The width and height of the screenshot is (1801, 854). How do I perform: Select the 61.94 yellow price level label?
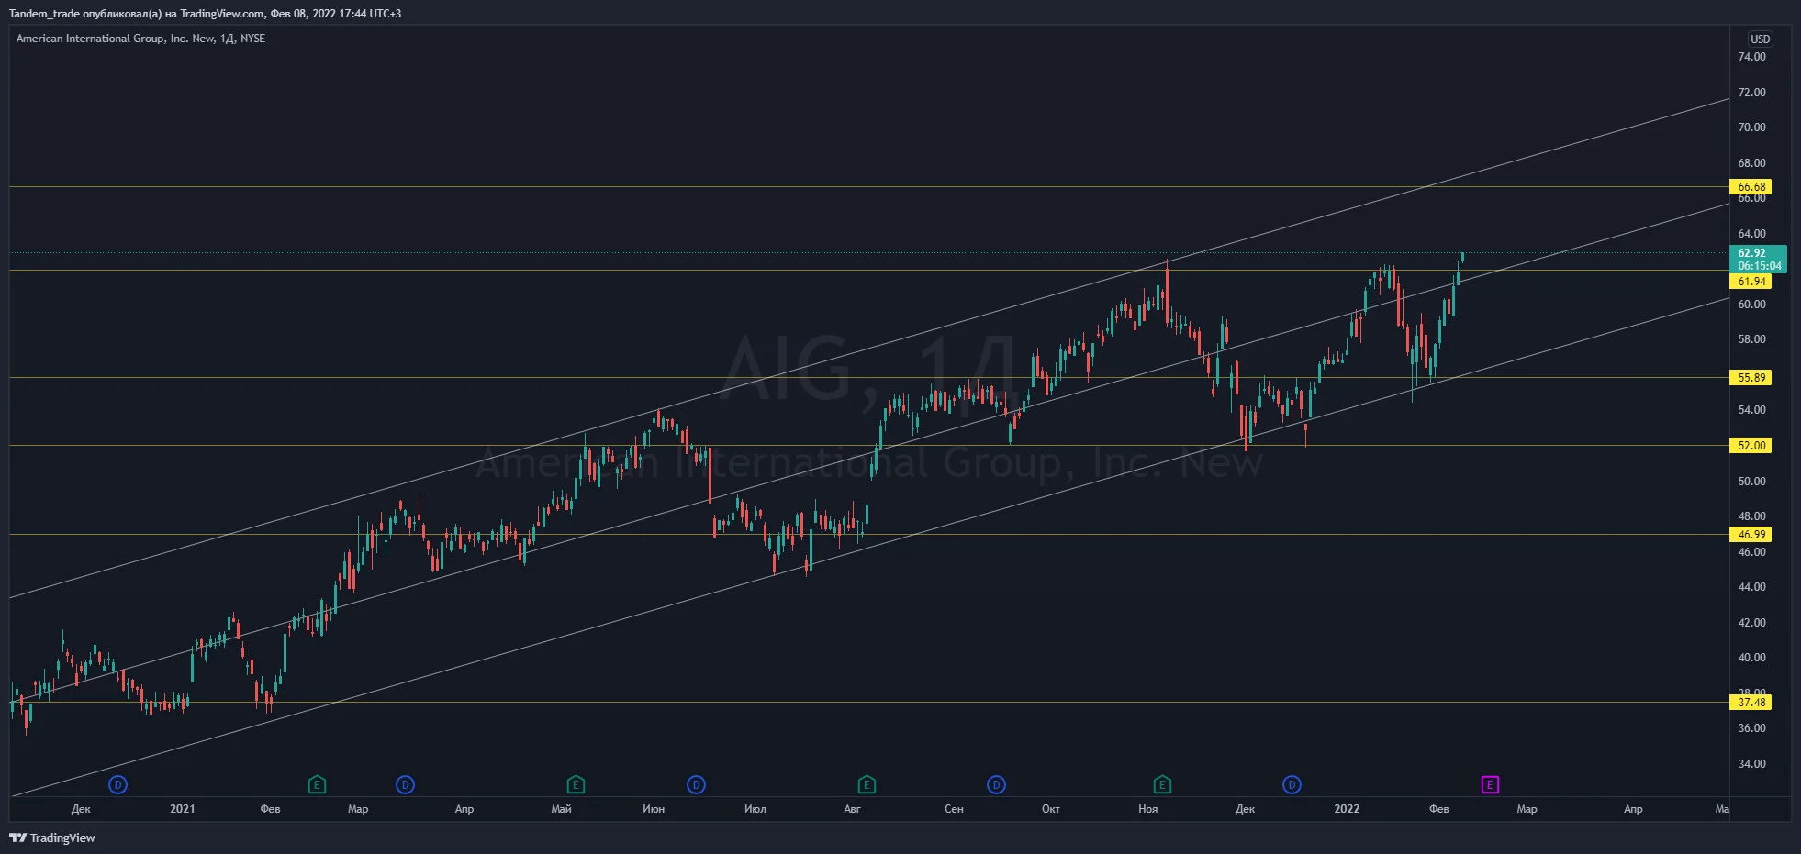click(1751, 282)
